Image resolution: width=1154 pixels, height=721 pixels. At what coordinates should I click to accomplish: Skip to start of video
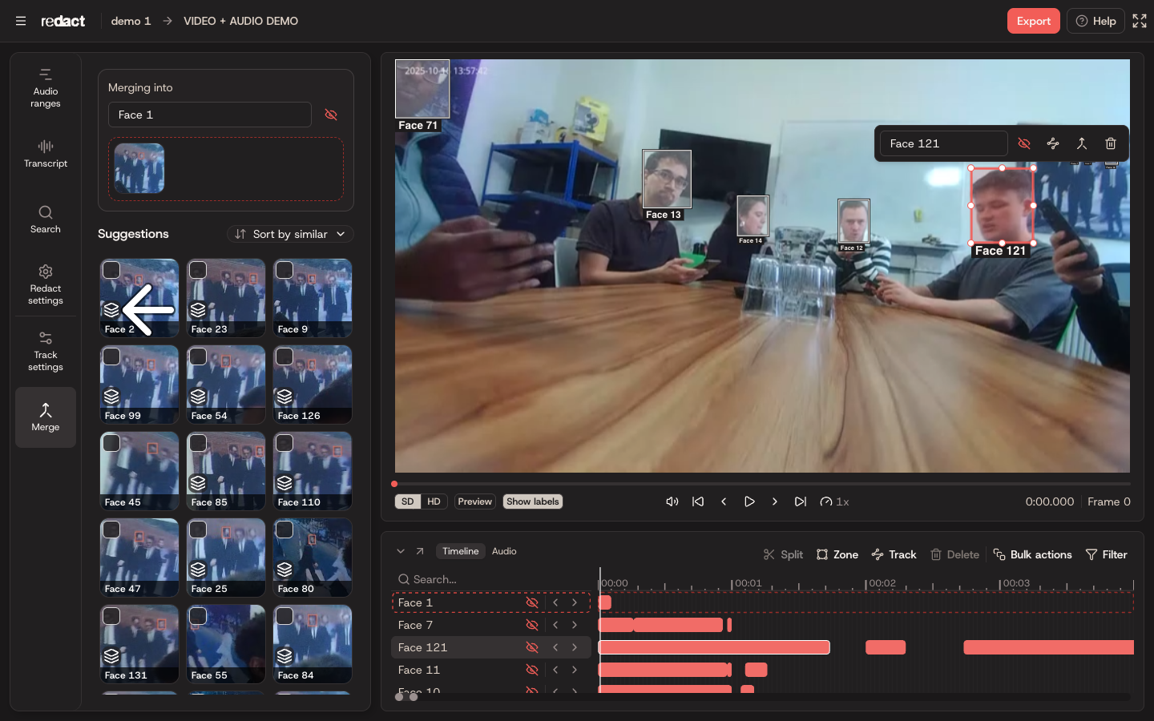(x=698, y=501)
